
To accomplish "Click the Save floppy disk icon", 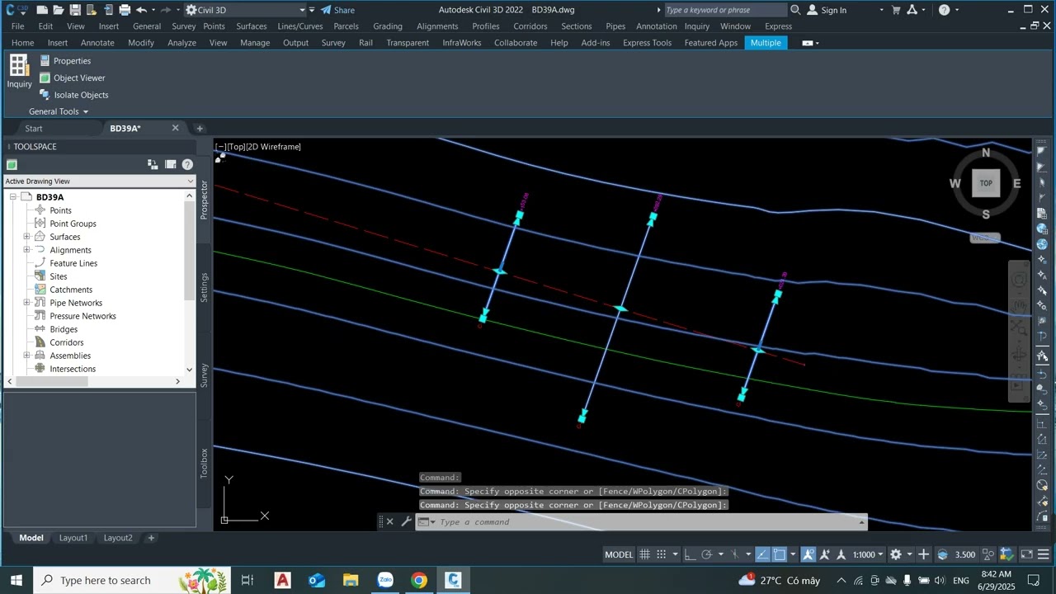I will tap(75, 10).
